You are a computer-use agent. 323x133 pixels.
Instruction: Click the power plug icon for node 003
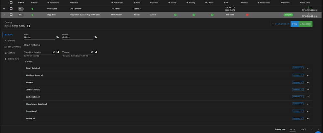(x=32, y=15)
